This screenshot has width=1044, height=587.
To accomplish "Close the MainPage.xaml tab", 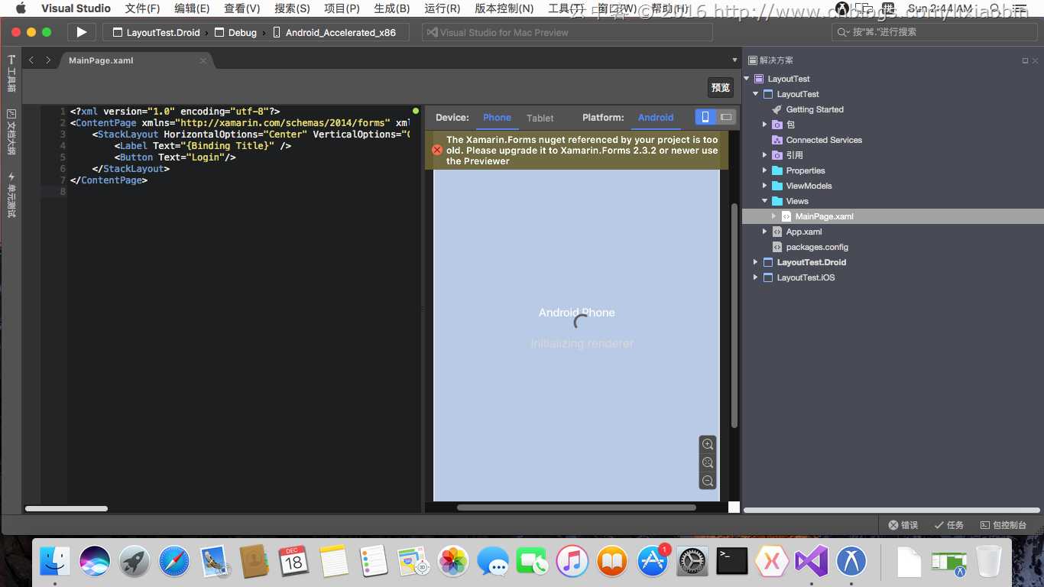I will tap(203, 60).
